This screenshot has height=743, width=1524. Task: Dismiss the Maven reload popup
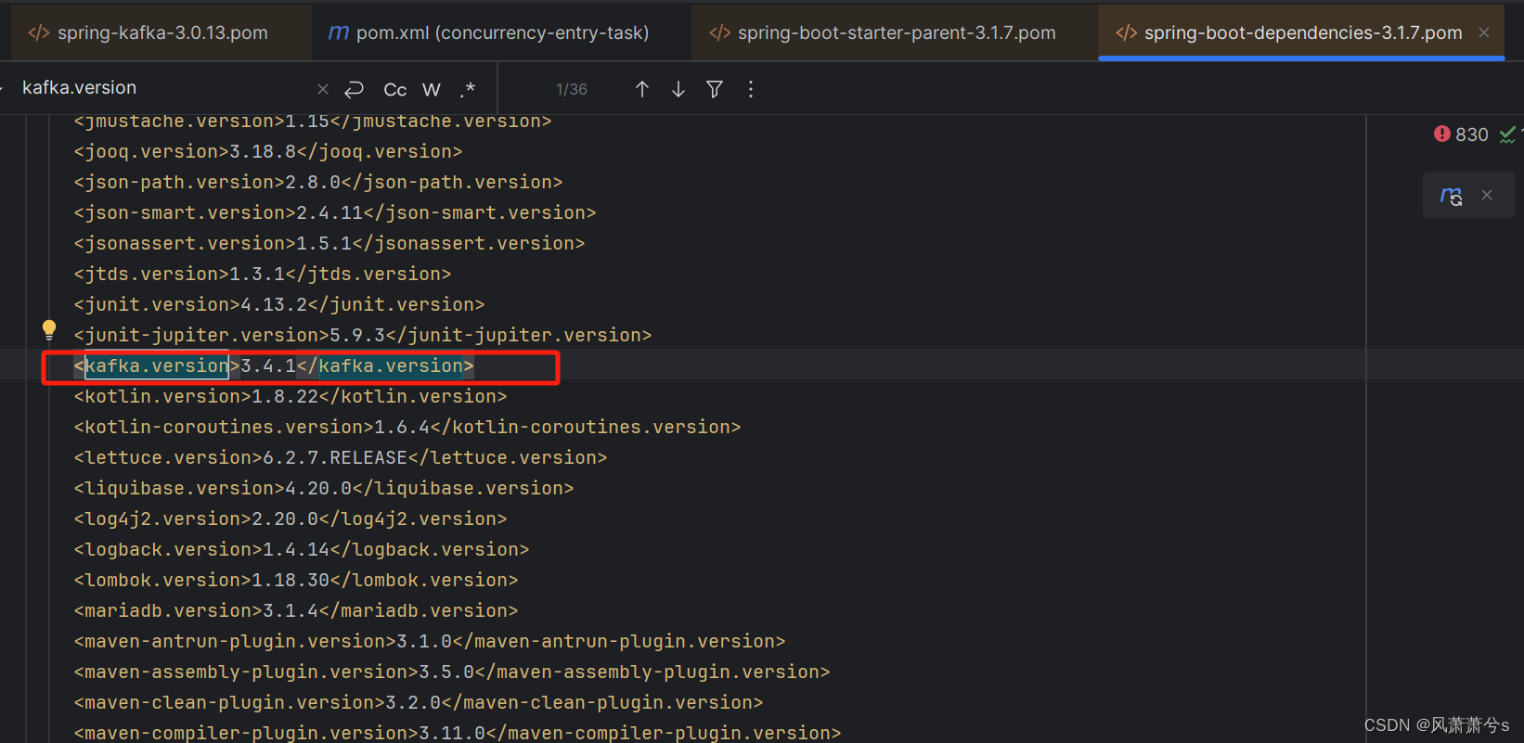coord(1487,195)
